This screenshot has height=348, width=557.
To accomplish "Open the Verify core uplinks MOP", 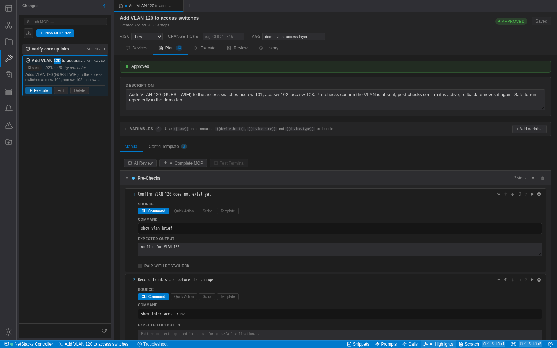I will coord(65,49).
